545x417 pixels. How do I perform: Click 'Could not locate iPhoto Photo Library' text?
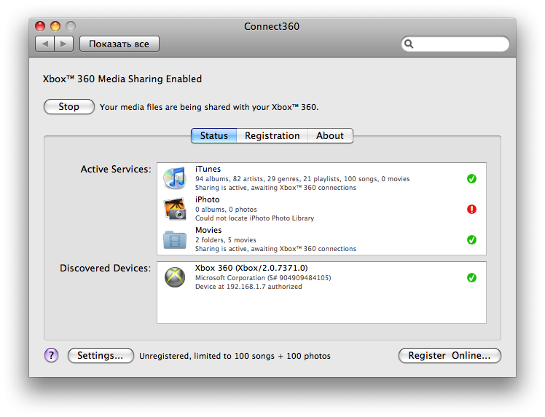coord(254,218)
